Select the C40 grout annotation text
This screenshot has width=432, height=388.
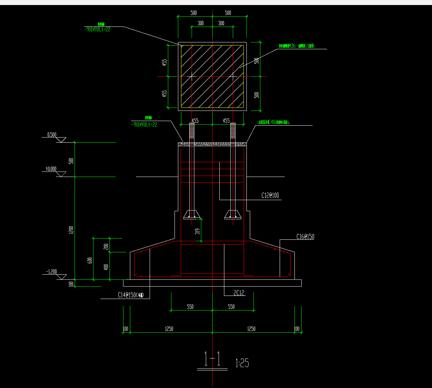click(x=273, y=122)
